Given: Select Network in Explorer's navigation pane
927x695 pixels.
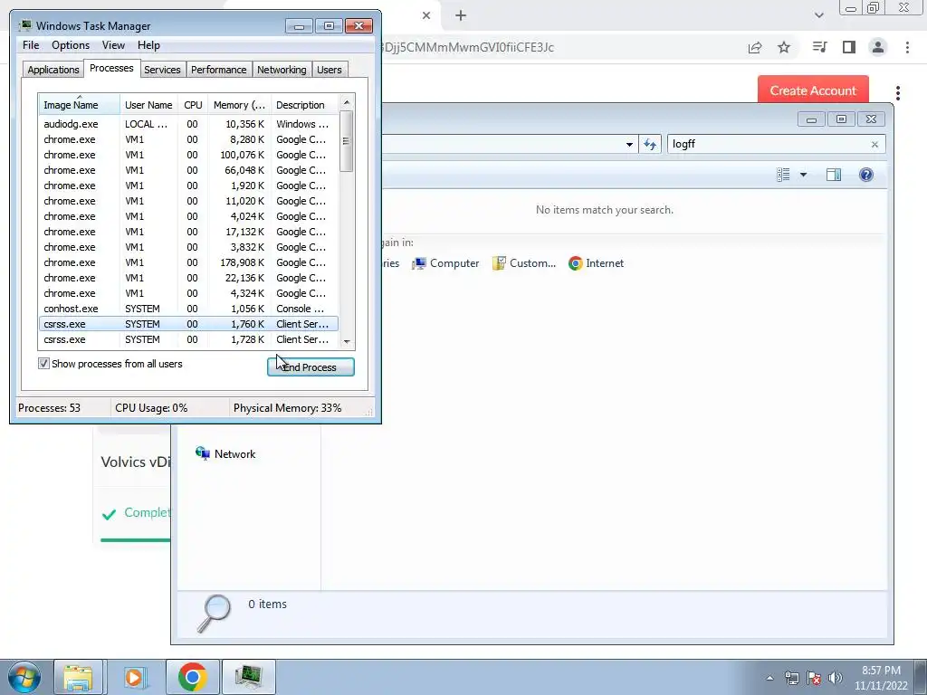Looking at the screenshot, I should (225, 454).
